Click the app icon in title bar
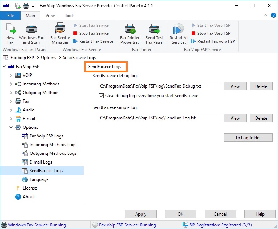Viewport: 278px width, 229px height. (6, 6)
